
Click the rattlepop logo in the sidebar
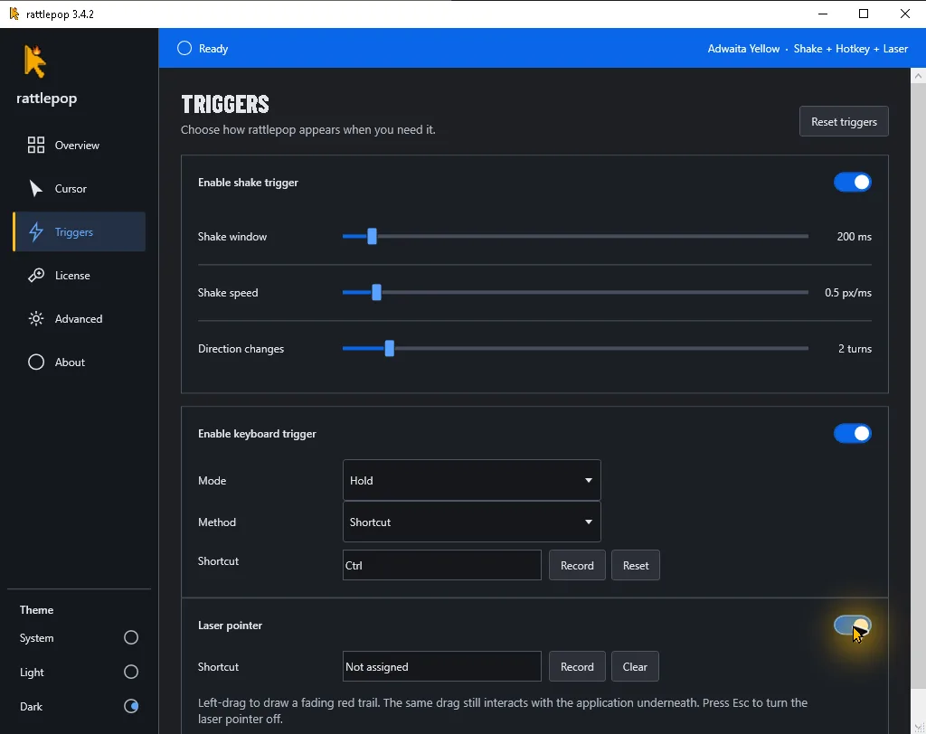(35, 61)
